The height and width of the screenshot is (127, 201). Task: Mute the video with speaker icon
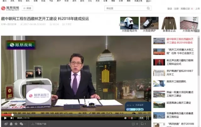point(126,118)
